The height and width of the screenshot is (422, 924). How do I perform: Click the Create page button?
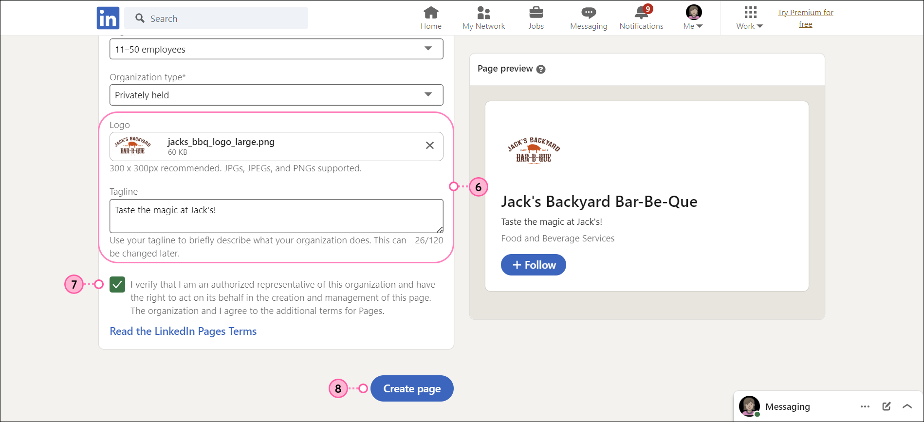click(412, 388)
